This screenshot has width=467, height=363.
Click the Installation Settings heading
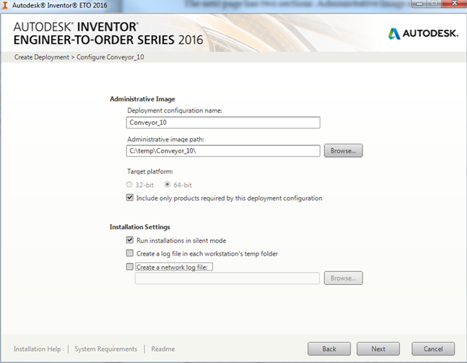coord(140,227)
